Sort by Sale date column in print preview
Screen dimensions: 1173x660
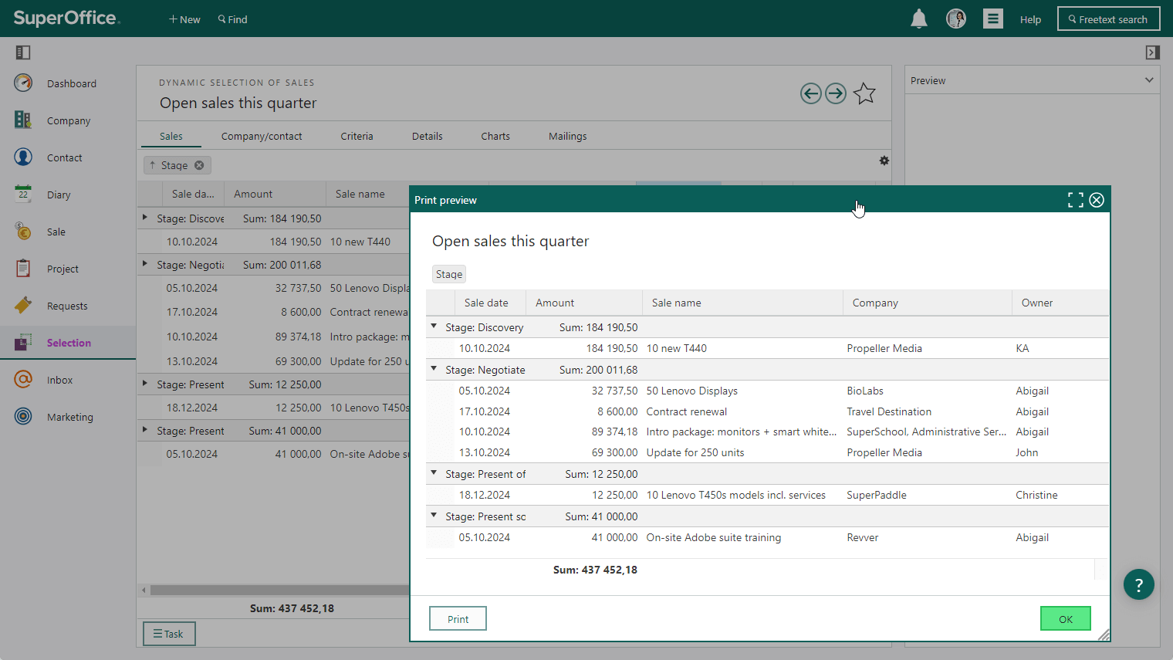(x=490, y=303)
